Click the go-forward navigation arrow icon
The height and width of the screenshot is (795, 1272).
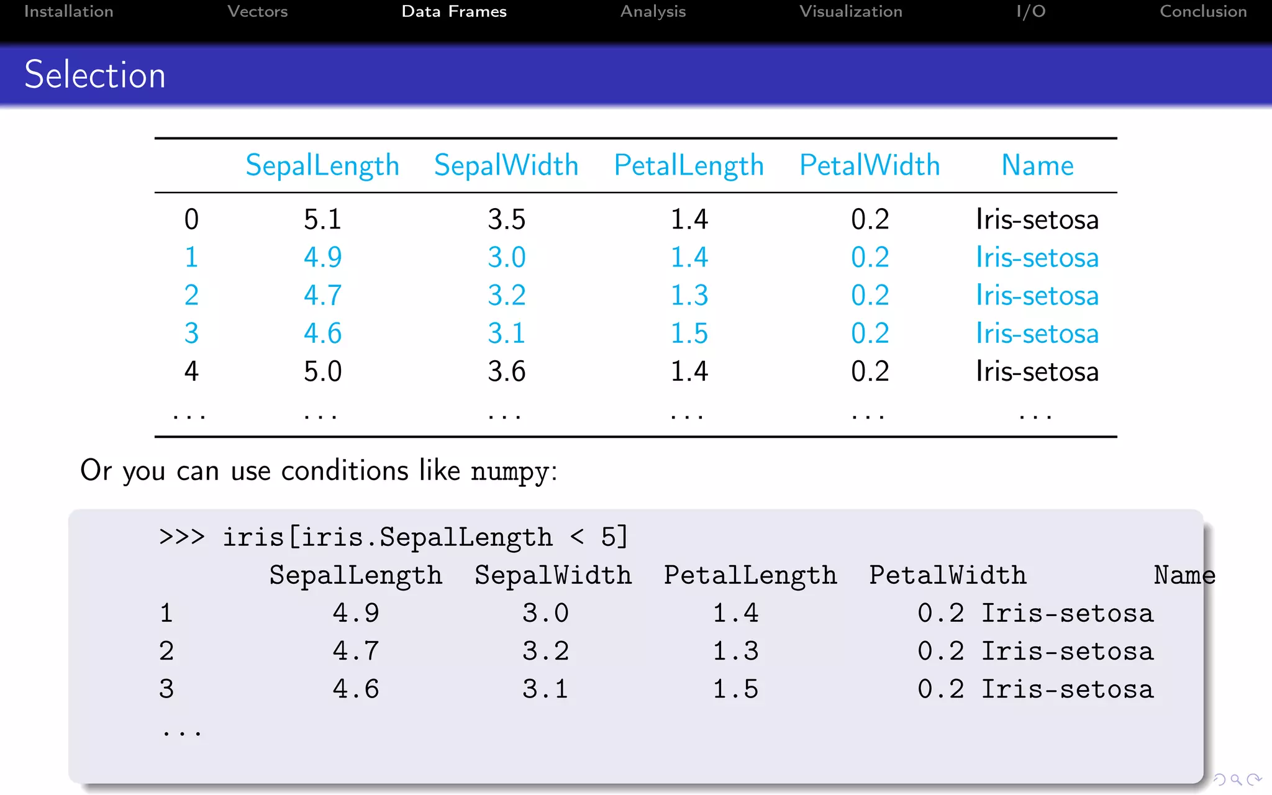click(x=1254, y=779)
